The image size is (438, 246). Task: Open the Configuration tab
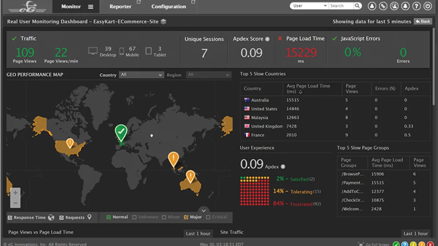pos(169,7)
